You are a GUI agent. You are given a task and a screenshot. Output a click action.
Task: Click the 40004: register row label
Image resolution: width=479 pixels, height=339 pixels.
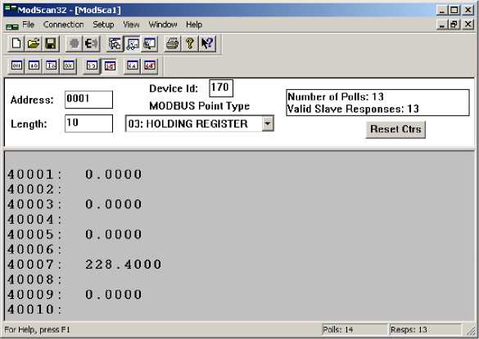[x=35, y=220]
